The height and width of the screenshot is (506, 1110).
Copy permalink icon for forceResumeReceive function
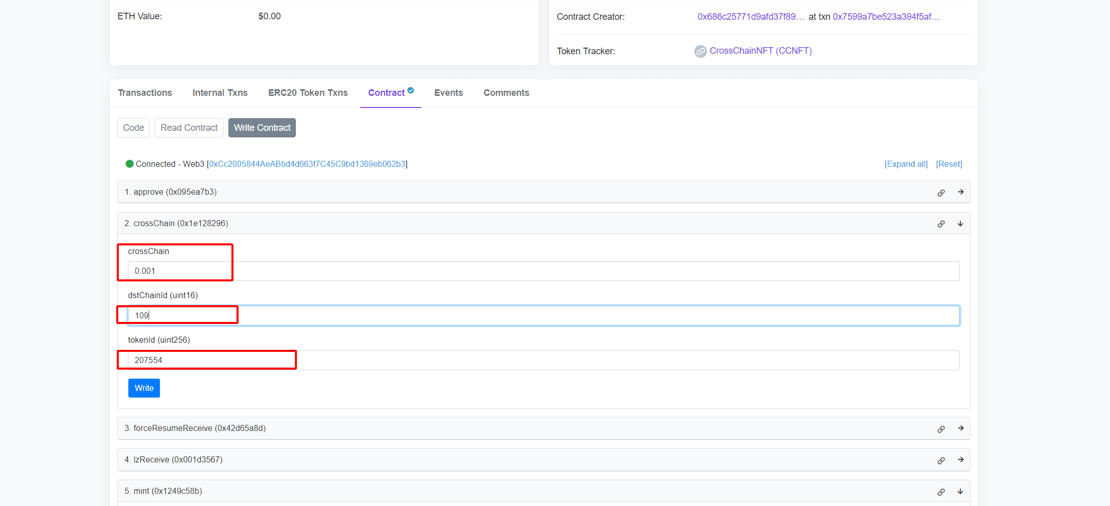pyautogui.click(x=941, y=429)
